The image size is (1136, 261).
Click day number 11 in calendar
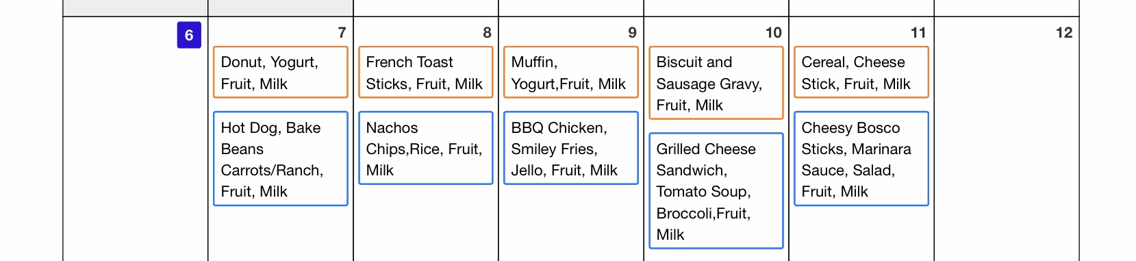pos(918,33)
